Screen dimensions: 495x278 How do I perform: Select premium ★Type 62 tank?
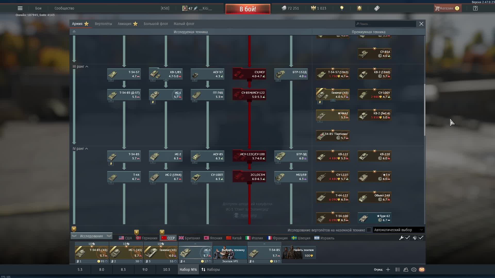coord(375,218)
